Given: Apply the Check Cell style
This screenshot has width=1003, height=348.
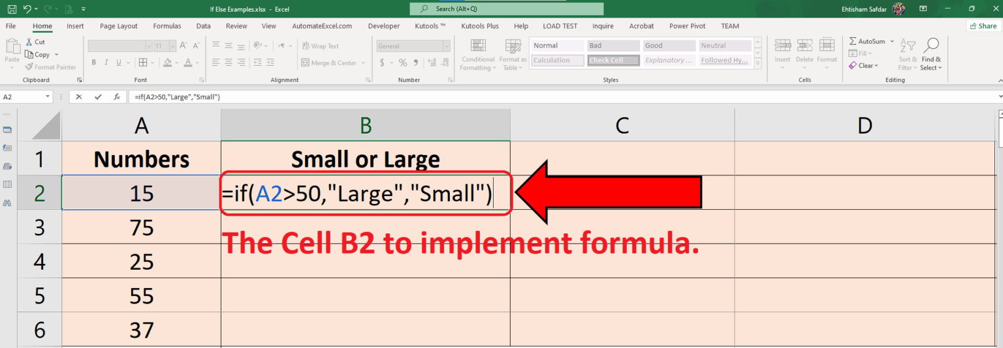Looking at the screenshot, I should click(x=614, y=60).
